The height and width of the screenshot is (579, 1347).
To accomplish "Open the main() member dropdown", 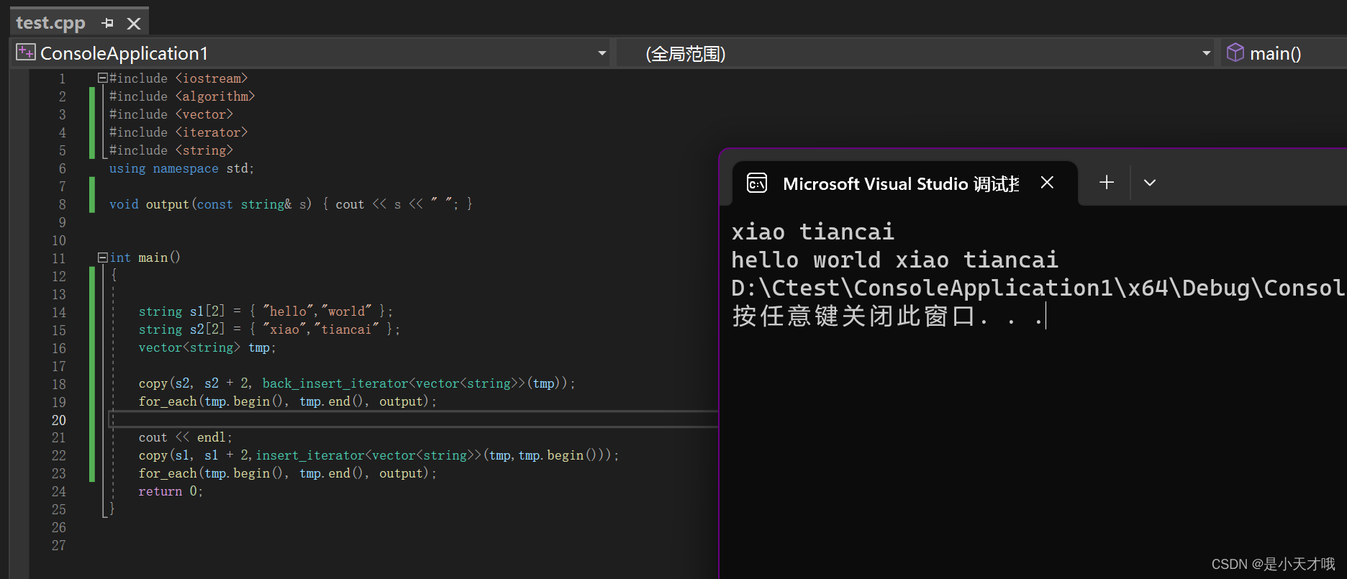I will pos(1284,53).
